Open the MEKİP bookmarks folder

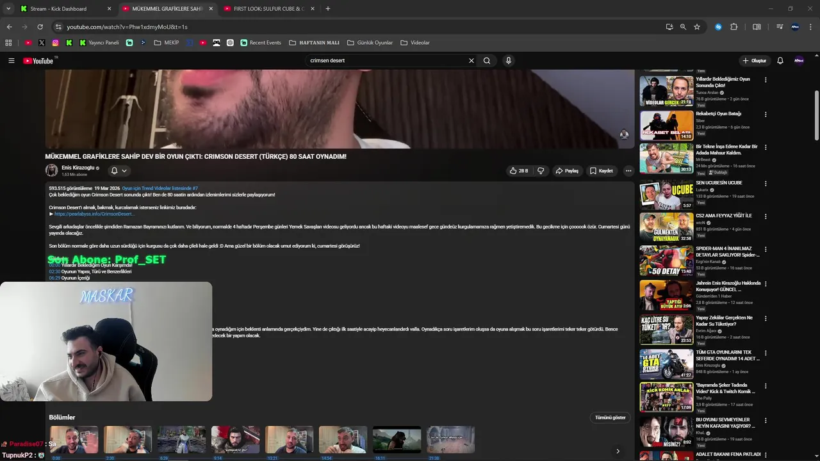pos(167,43)
